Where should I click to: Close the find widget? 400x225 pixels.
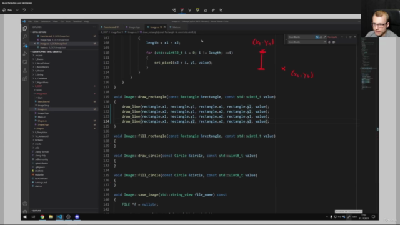tap(355, 37)
